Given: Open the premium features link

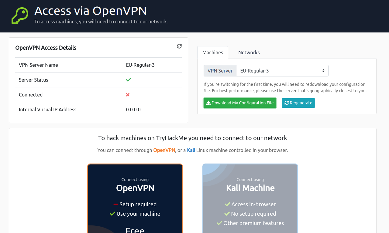Looking at the screenshot, I should [262, 223].
